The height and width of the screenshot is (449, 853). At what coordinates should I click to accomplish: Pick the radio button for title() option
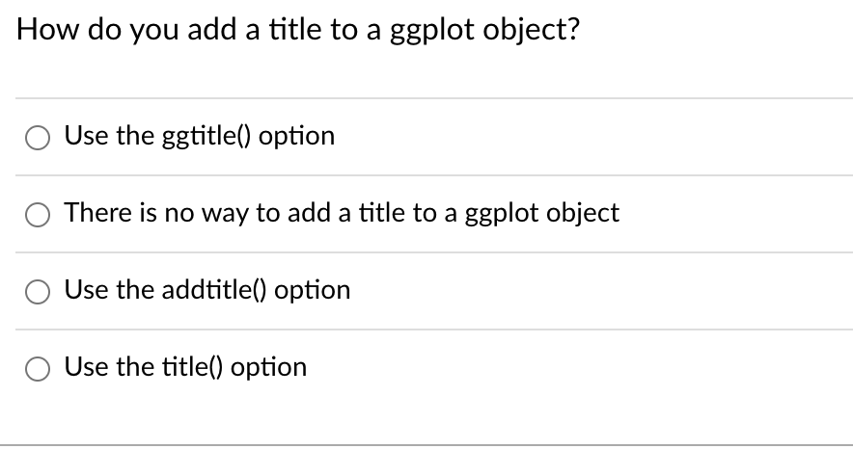click(41, 368)
